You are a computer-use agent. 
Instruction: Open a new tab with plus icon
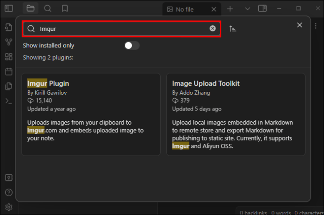tap(230, 9)
